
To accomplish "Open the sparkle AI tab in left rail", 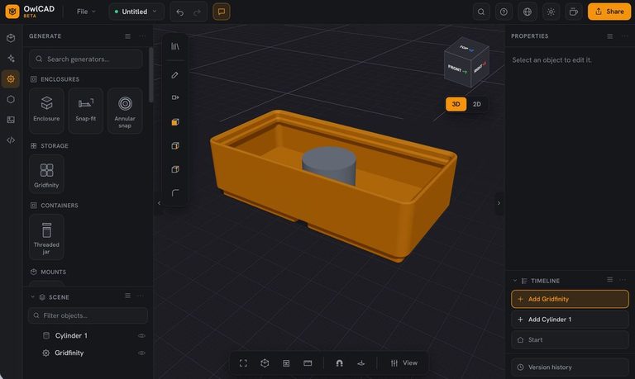I will pyautogui.click(x=11, y=59).
